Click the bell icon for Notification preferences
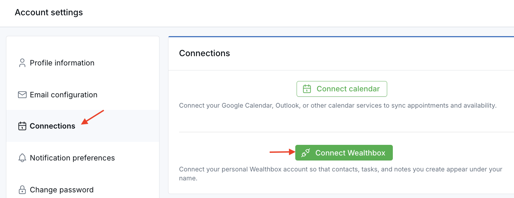The image size is (514, 198). tap(22, 157)
